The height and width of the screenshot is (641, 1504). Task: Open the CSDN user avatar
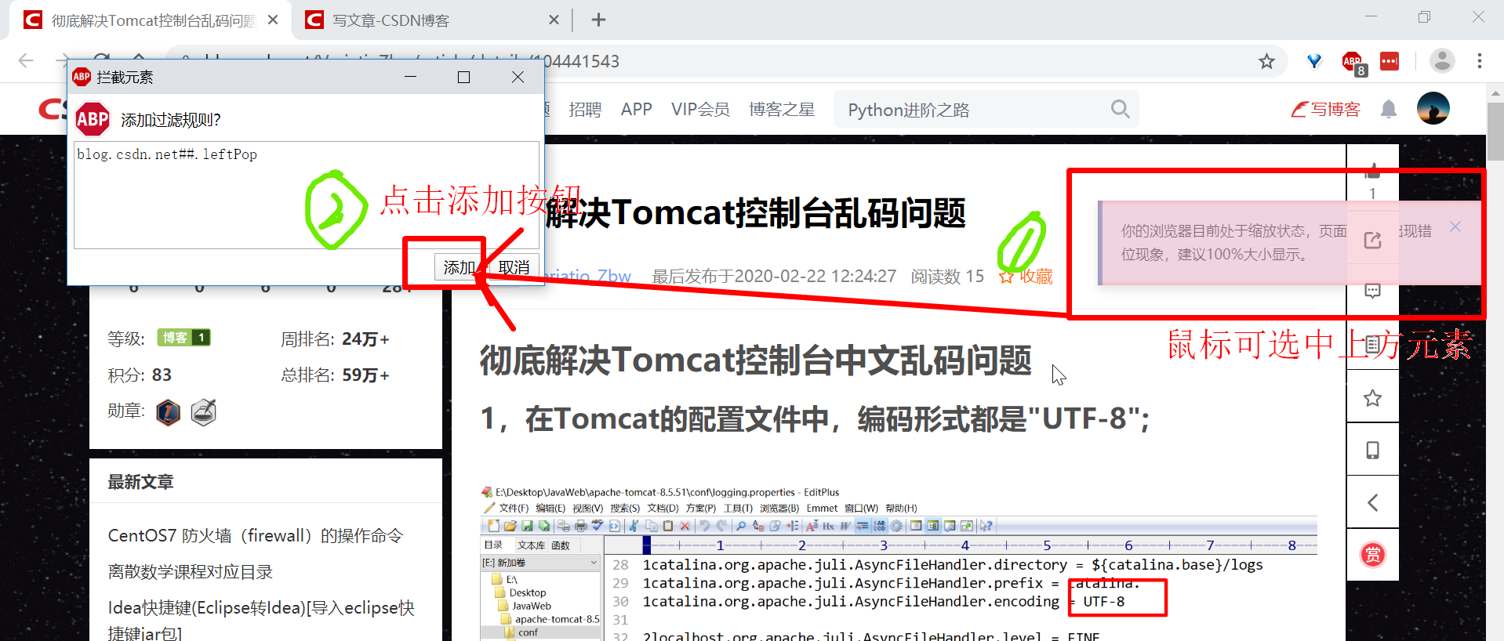1433,108
